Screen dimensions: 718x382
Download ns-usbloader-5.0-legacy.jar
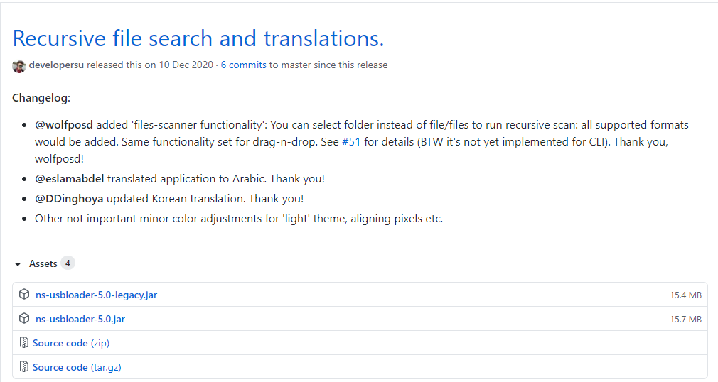pyautogui.click(x=96, y=295)
